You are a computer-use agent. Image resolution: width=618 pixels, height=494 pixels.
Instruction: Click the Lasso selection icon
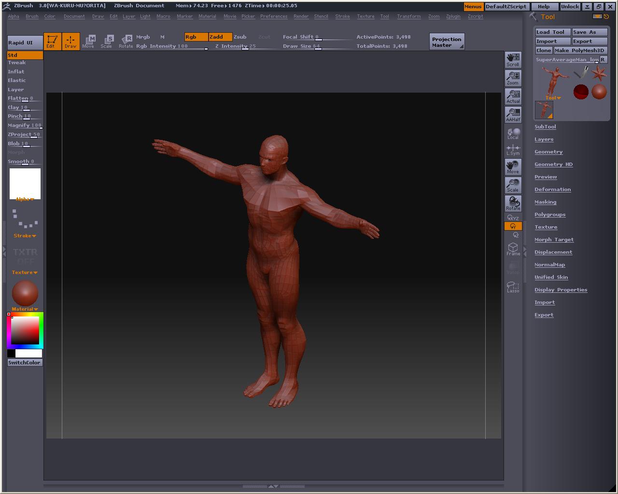click(513, 287)
